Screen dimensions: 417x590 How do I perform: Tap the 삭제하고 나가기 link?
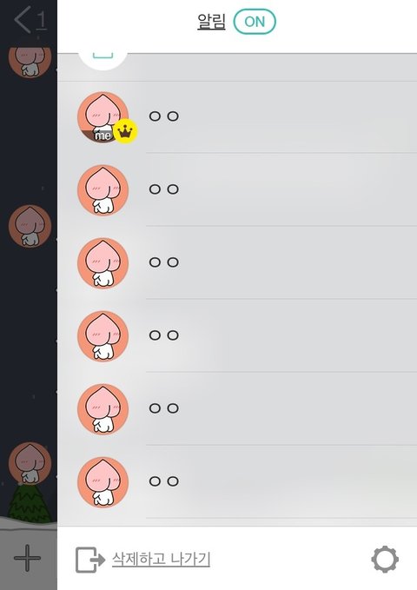pyautogui.click(x=161, y=559)
